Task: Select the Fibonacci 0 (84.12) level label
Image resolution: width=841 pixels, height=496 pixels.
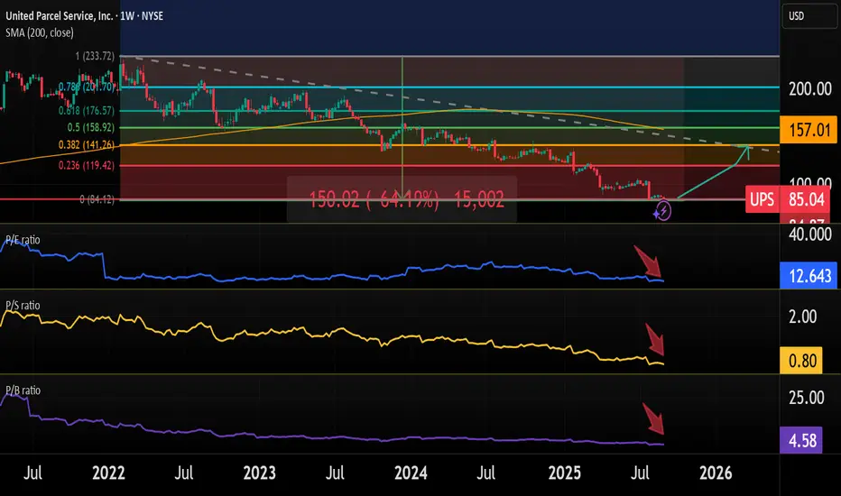Action: pos(97,199)
